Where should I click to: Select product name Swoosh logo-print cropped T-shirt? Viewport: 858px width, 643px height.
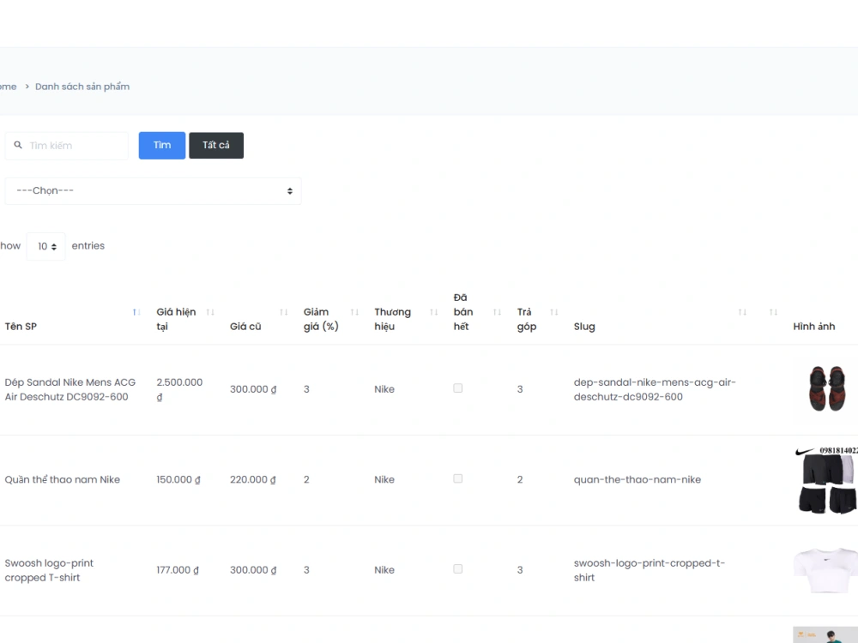click(49, 570)
